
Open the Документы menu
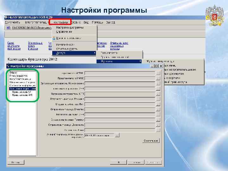(12, 22)
